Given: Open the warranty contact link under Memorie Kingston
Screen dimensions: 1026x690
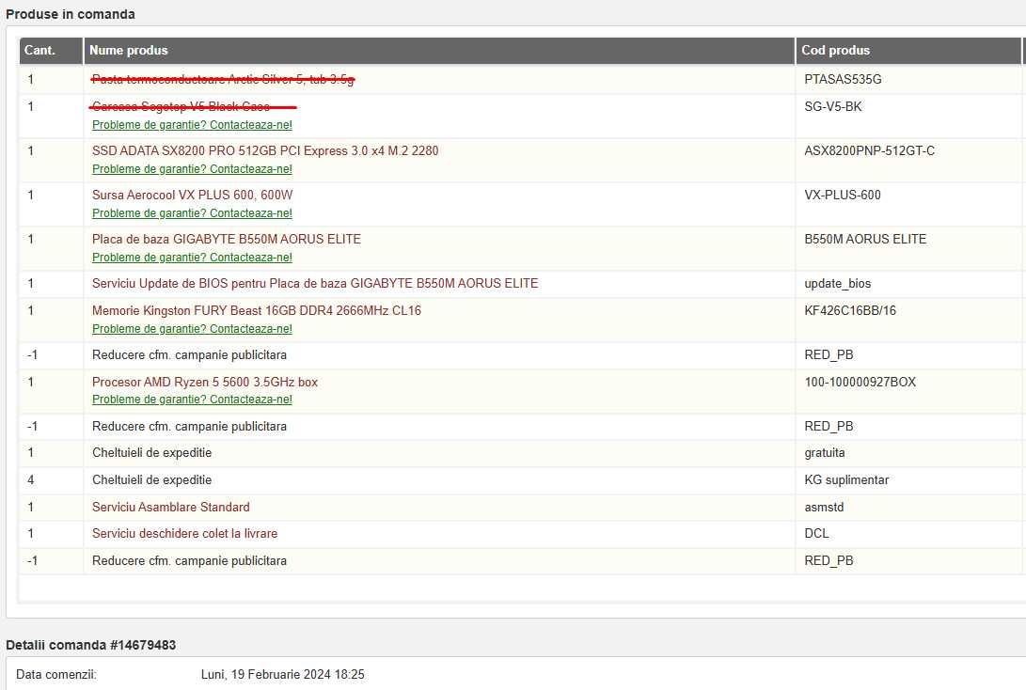Looking at the screenshot, I should (x=193, y=329).
